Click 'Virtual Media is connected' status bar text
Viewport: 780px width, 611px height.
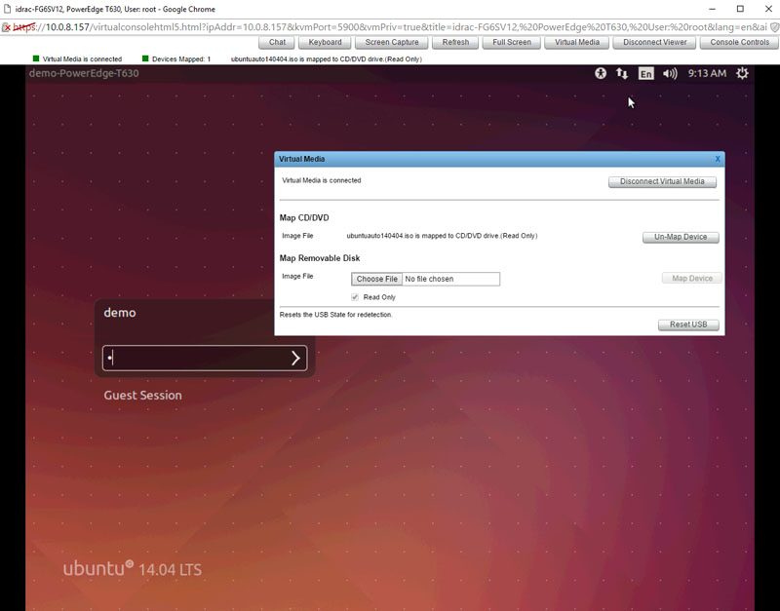(82, 59)
